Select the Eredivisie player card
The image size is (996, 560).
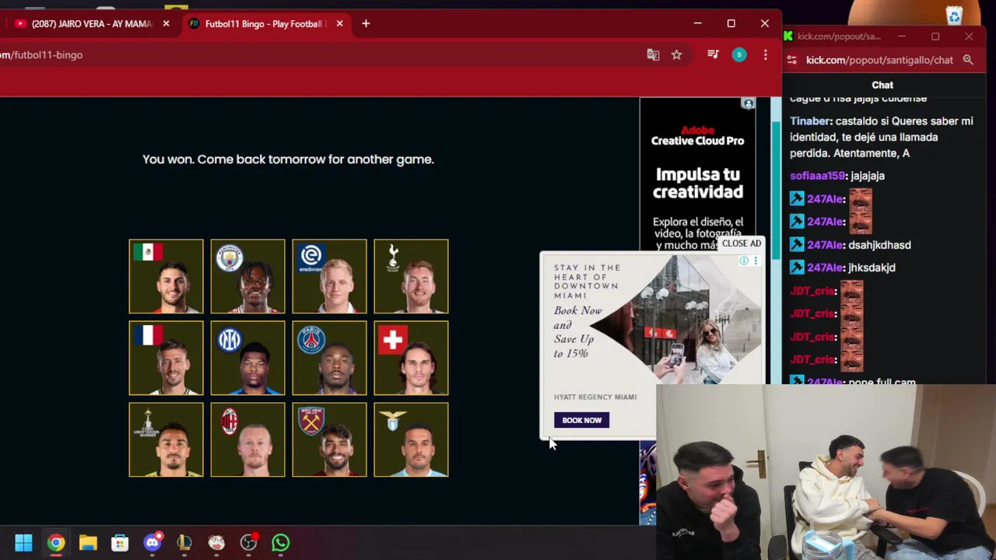coord(329,276)
